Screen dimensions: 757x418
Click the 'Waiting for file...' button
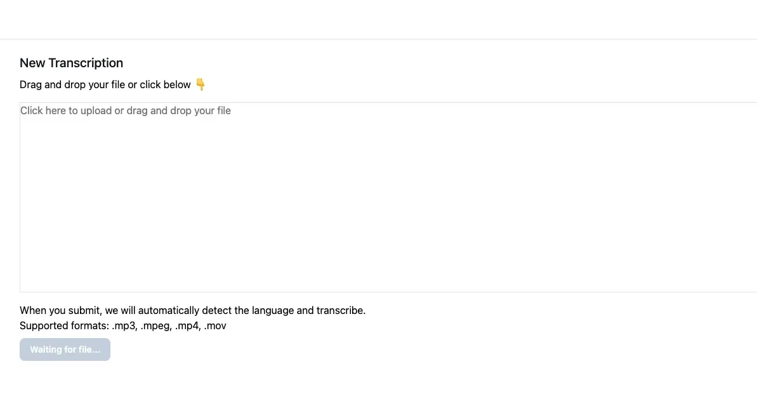pyautogui.click(x=65, y=349)
